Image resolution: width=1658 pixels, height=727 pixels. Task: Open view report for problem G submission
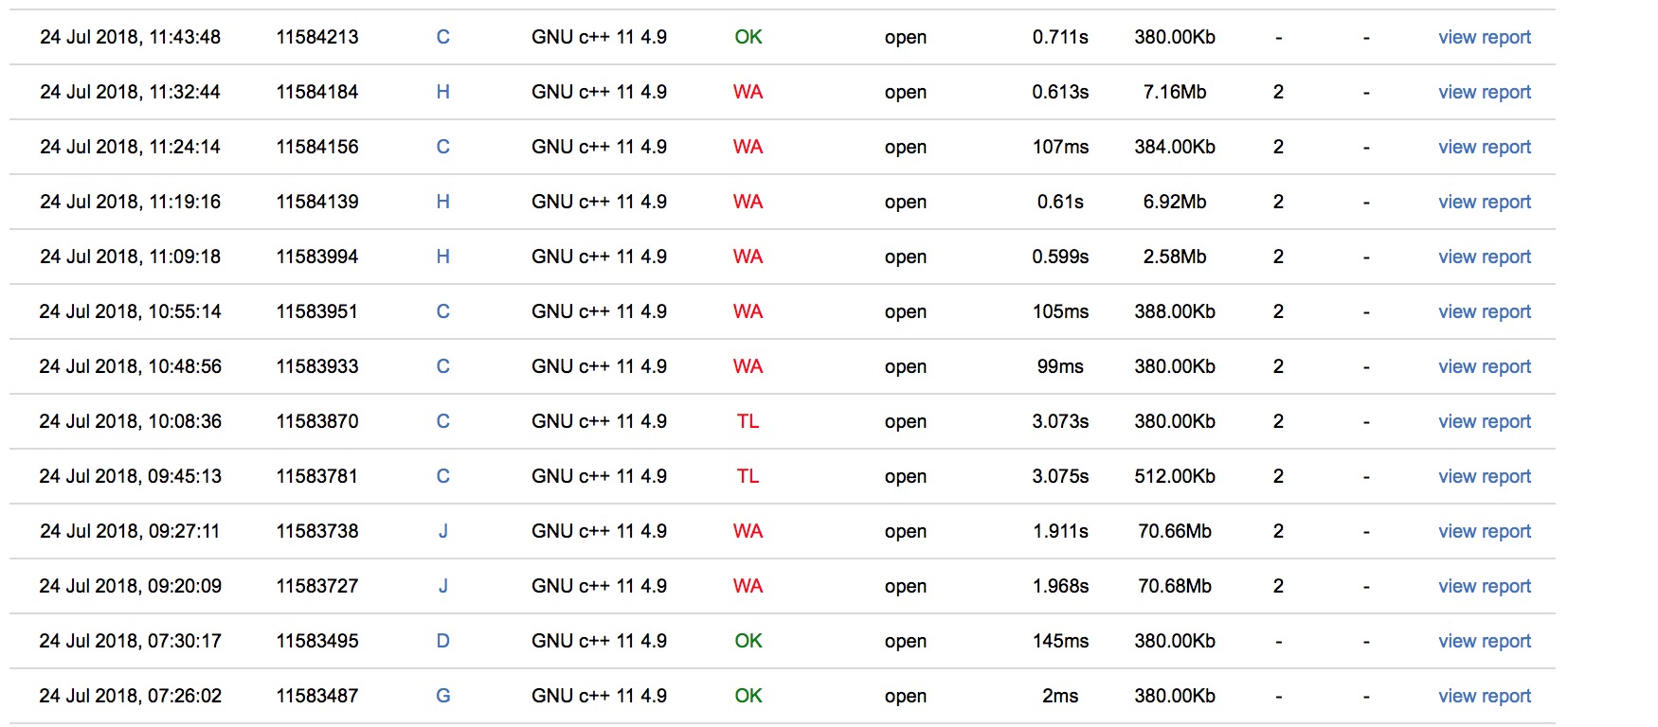(x=1484, y=696)
